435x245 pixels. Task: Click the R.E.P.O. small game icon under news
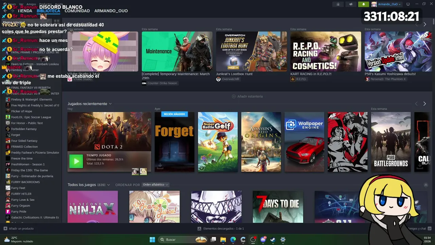tap(293, 79)
